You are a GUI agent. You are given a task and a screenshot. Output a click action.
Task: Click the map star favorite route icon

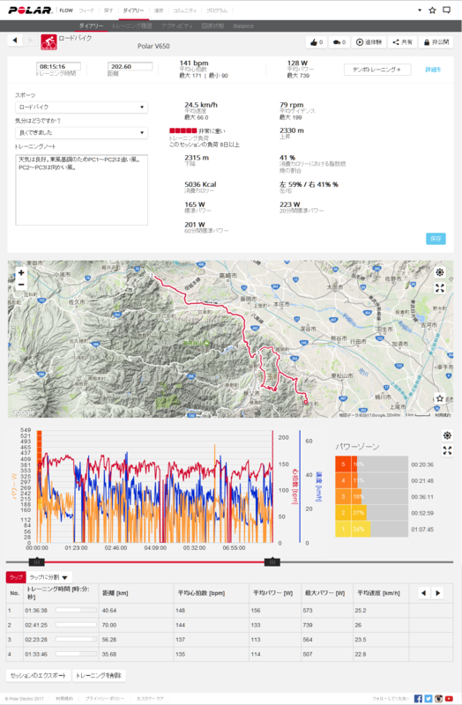coord(439,398)
